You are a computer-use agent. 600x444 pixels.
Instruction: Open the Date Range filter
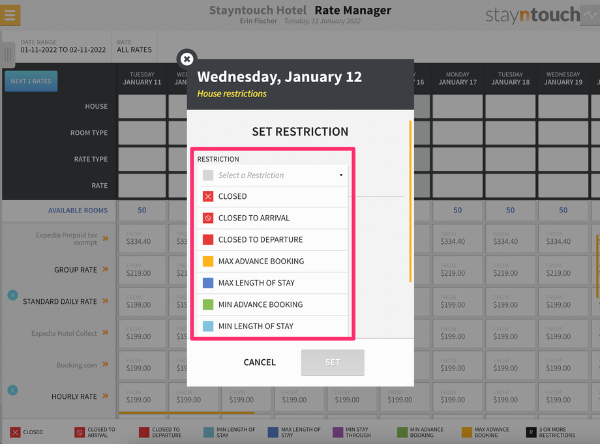pos(63,46)
